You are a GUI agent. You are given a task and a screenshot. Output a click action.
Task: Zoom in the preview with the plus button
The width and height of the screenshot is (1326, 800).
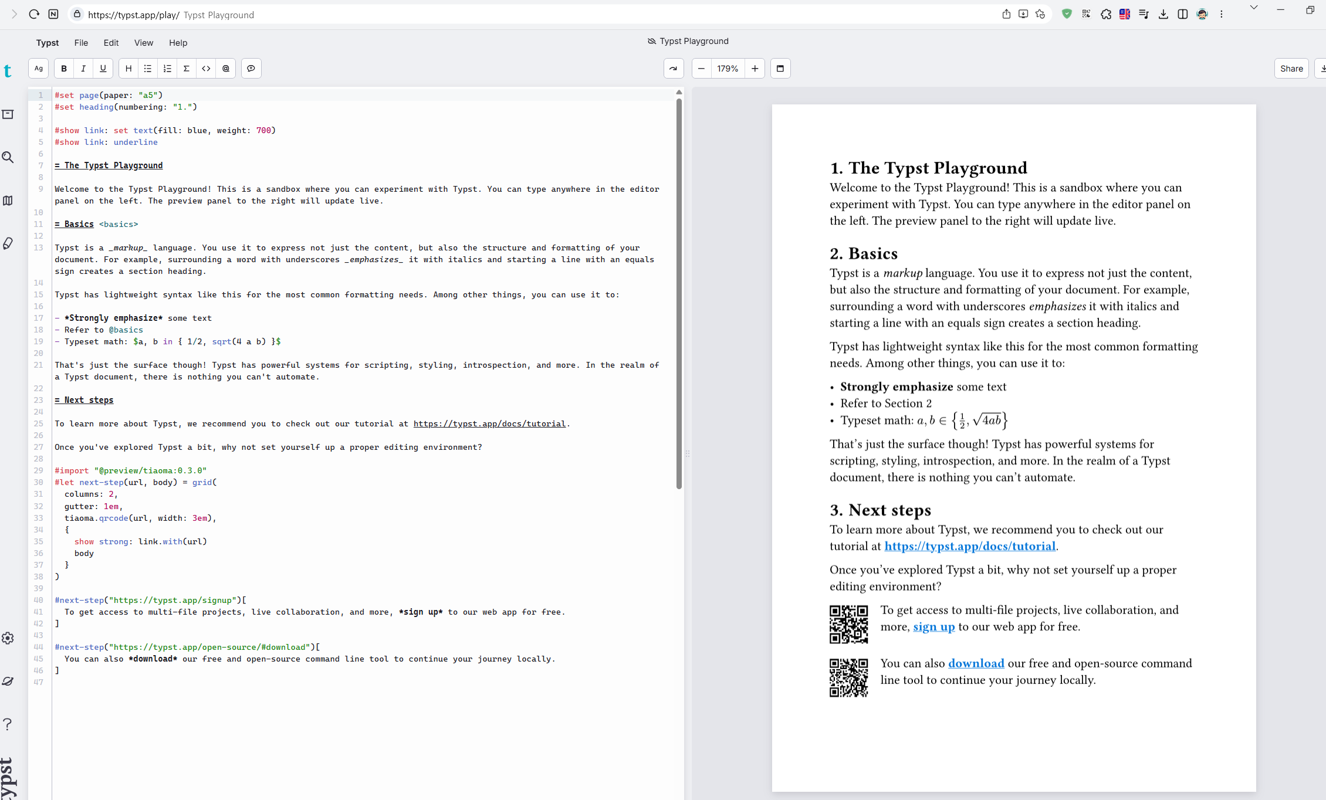755,69
